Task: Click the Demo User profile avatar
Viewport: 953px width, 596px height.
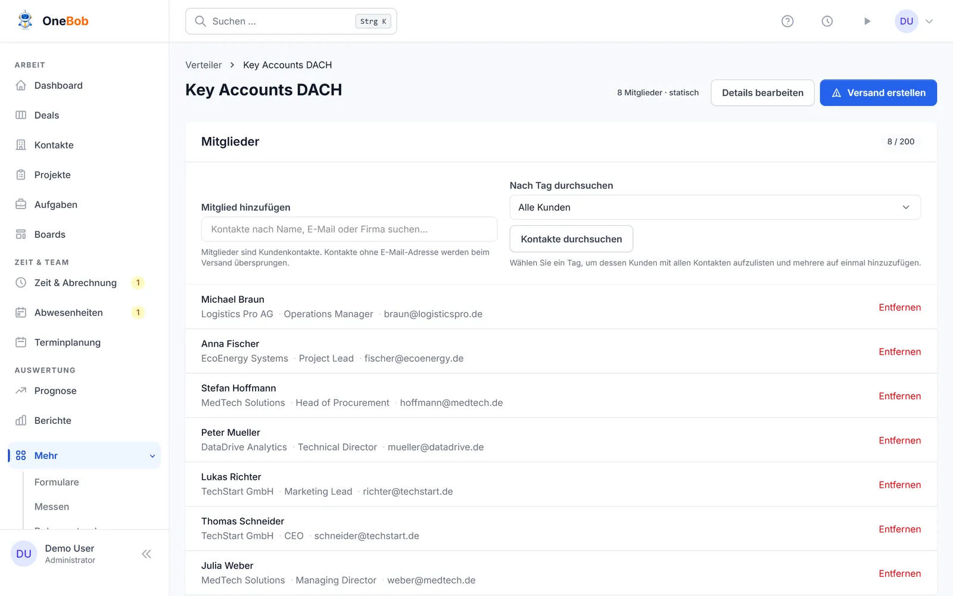Action: pos(24,554)
